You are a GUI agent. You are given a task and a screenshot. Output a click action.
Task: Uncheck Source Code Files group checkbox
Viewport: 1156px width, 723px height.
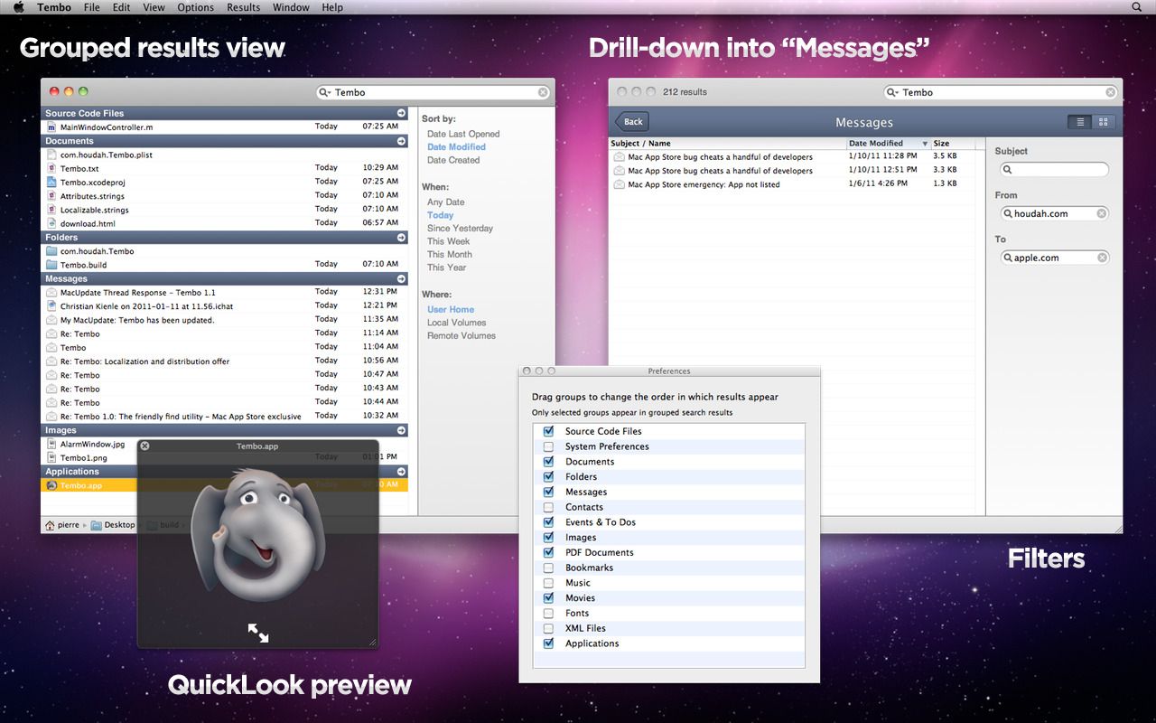tap(548, 431)
